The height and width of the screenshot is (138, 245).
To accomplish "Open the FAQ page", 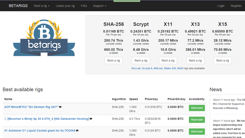I will point(84,6).
